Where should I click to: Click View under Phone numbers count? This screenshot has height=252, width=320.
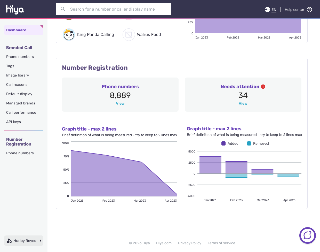(x=120, y=103)
